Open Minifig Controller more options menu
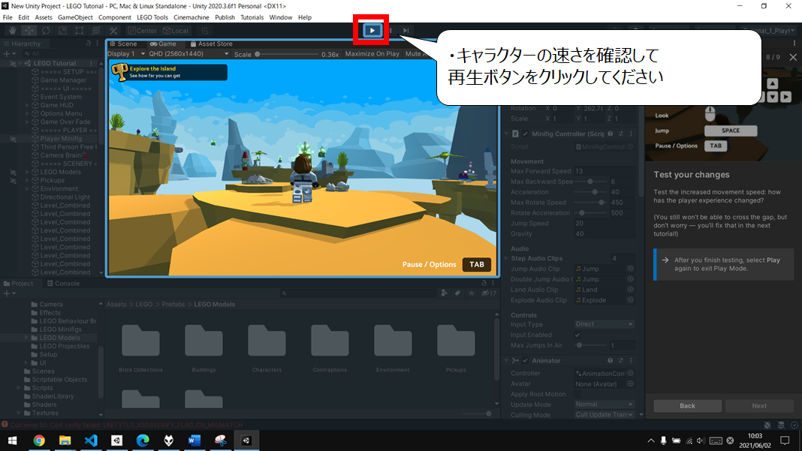The height and width of the screenshot is (451, 802). pos(632,134)
